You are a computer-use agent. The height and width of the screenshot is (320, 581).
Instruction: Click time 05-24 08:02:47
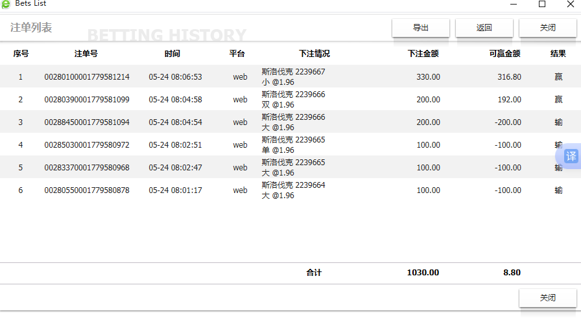click(175, 167)
